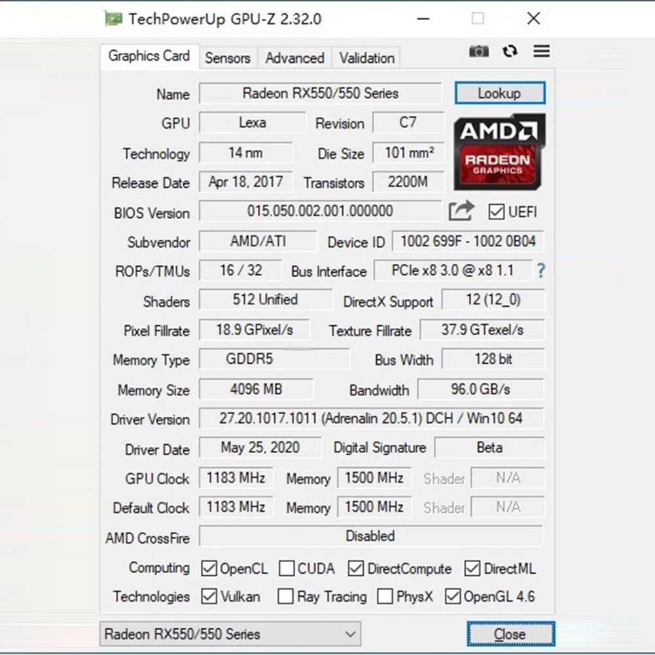
Task: Click the ROPs/TMUs field 16 / 32
Action: click(x=241, y=270)
